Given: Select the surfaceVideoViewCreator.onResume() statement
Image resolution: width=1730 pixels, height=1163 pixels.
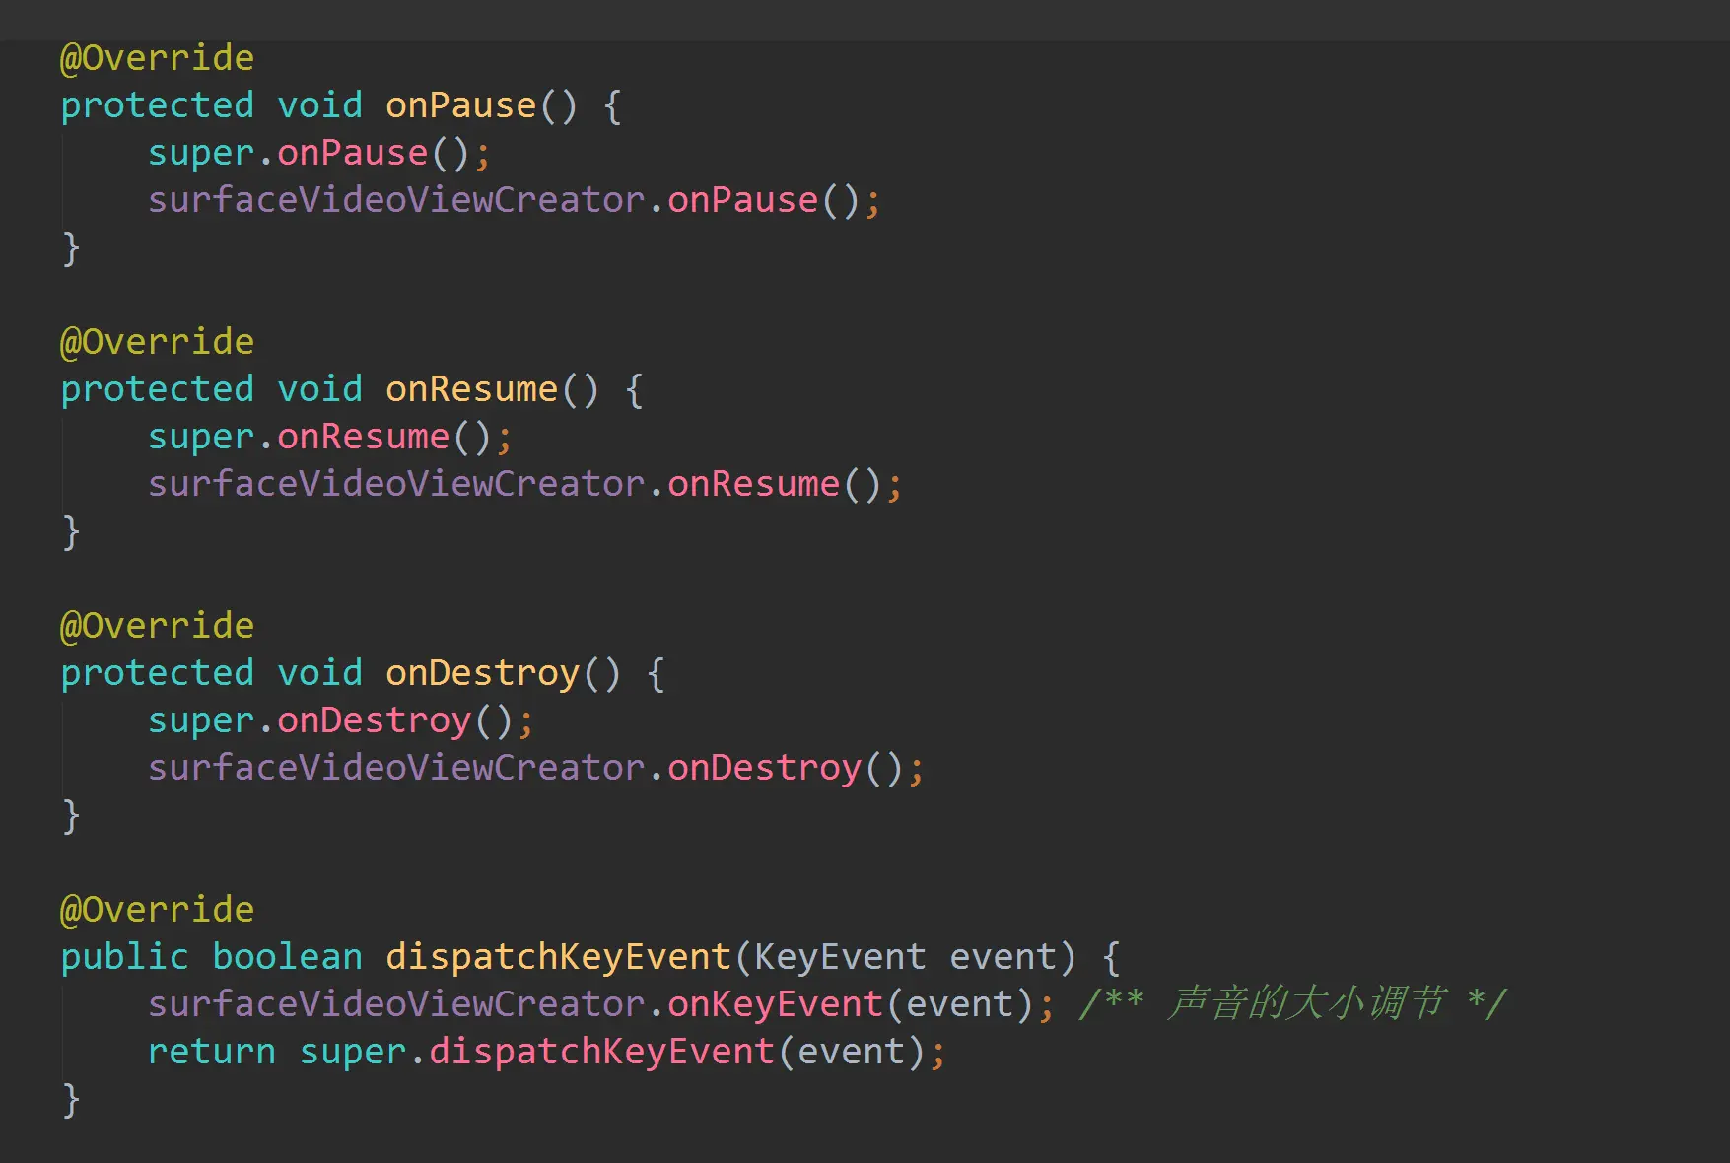Looking at the screenshot, I should pos(524,484).
